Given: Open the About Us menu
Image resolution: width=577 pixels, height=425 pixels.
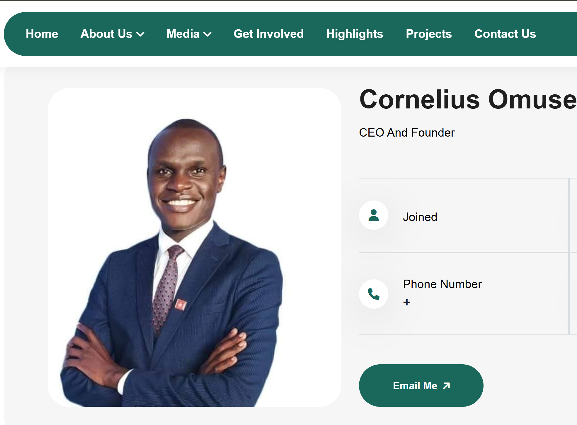Looking at the screenshot, I should click(112, 34).
